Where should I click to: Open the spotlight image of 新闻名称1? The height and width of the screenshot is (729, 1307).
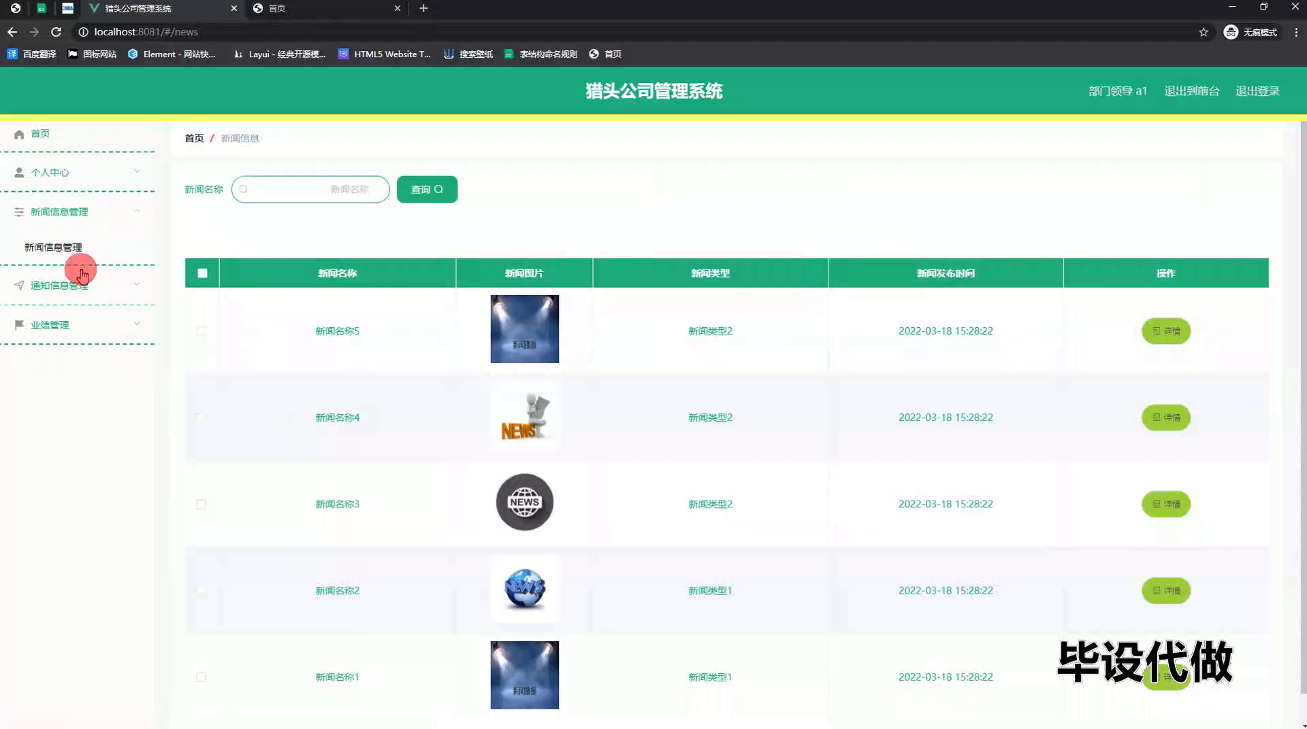(524, 675)
